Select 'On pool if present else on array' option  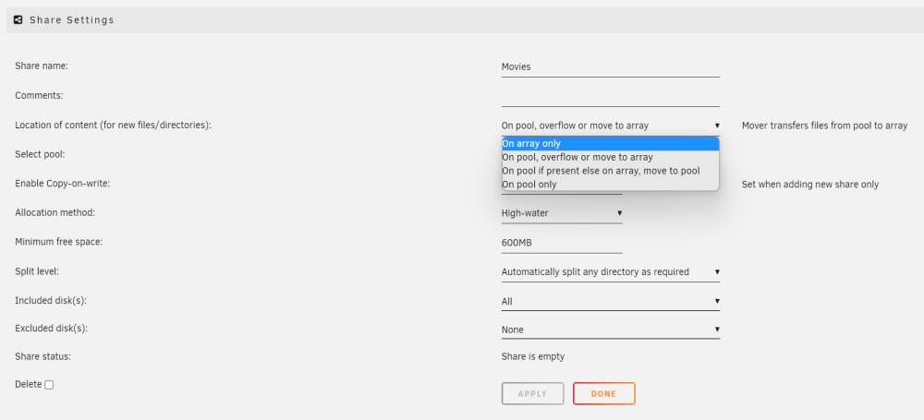coord(611,171)
